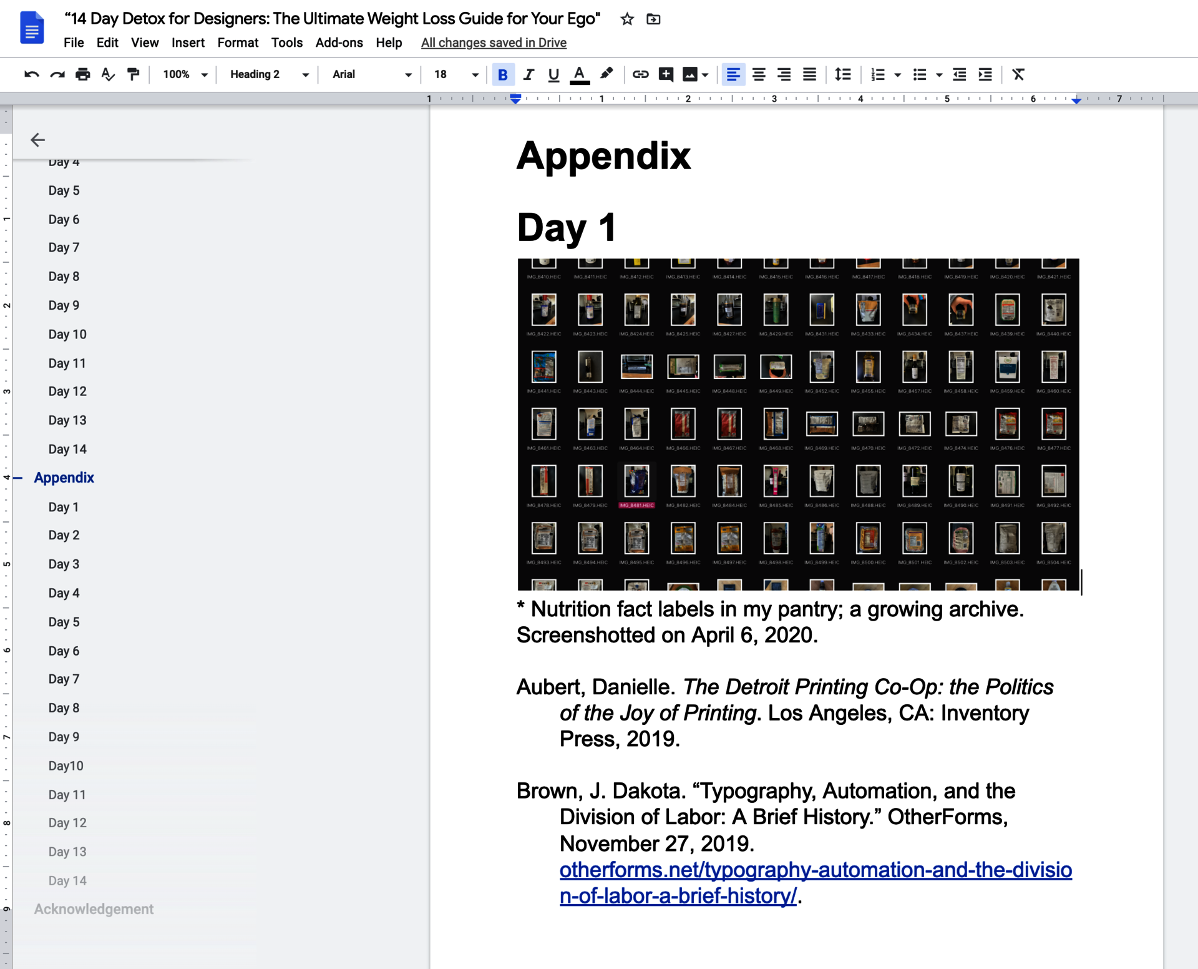1198x969 pixels.
Task: Jump to Appendix in the outline
Action: pos(64,478)
